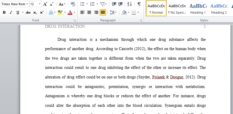Open the Underline style dropdown arrow
The image size is (233, 114).
point(23,12)
